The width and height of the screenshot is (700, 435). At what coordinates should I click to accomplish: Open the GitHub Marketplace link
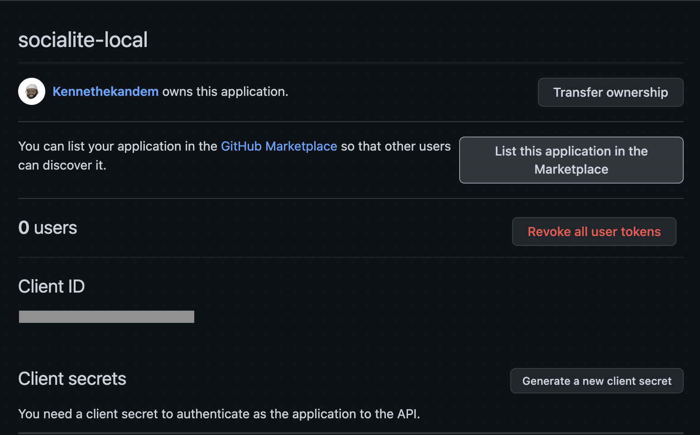tap(279, 146)
